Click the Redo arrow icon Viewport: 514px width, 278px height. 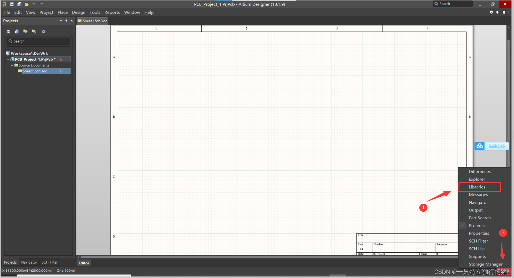pos(41,4)
